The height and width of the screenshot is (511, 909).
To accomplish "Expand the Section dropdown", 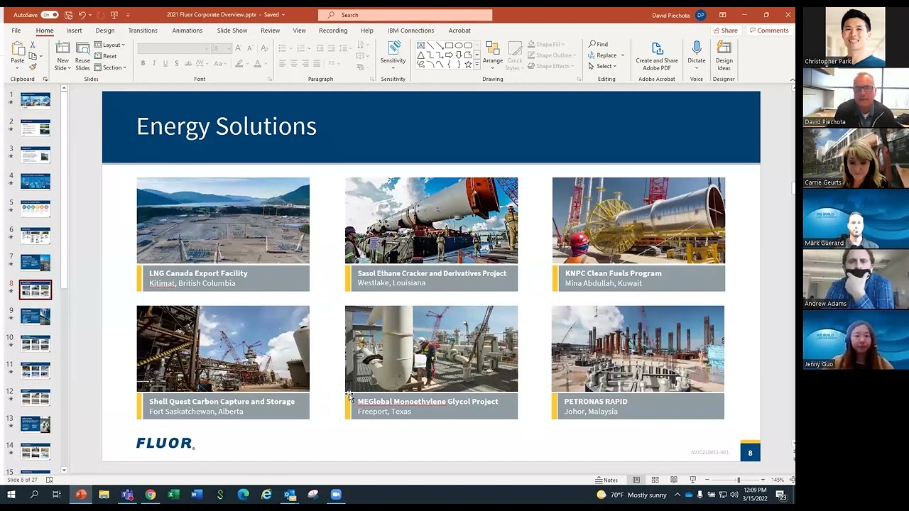I will tap(110, 67).
